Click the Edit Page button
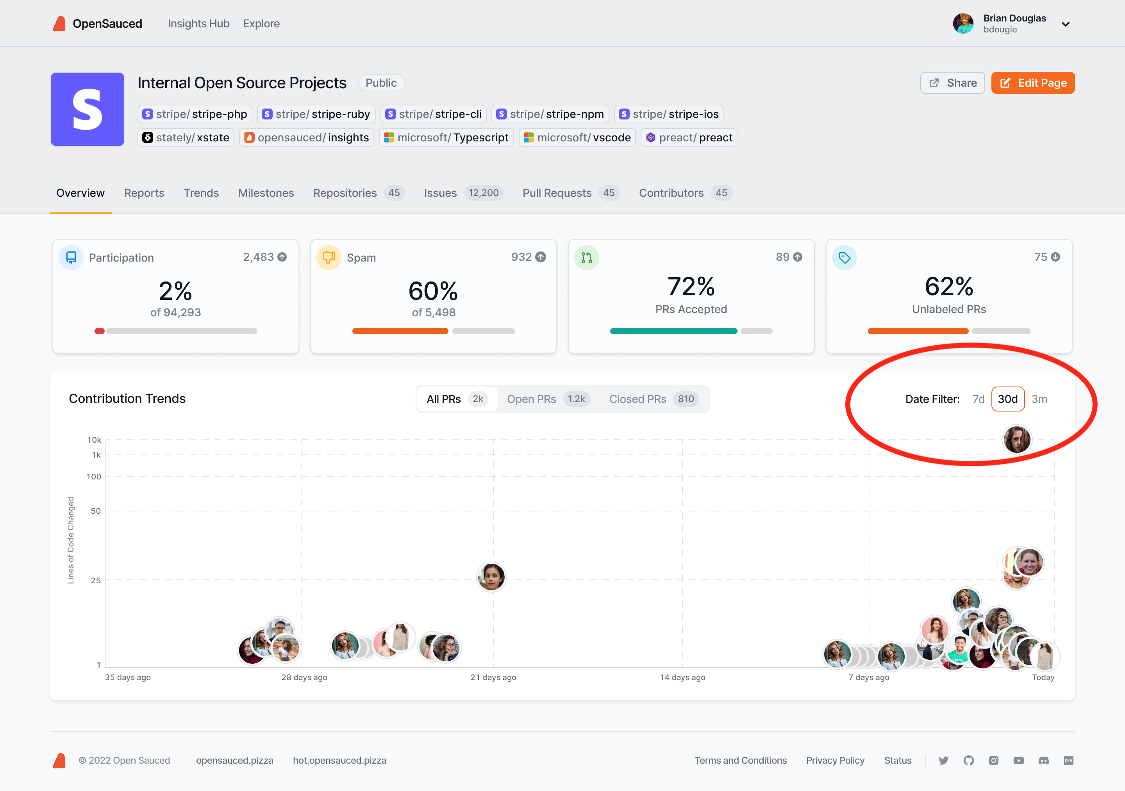The width and height of the screenshot is (1125, 791). [x=1032, y=83]
